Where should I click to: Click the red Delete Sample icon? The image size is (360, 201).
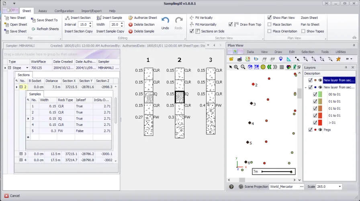(131, 31)
